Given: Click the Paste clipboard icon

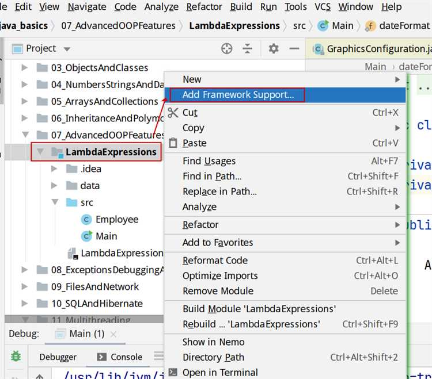Looking at the screenshot, I should click(173, 143).
